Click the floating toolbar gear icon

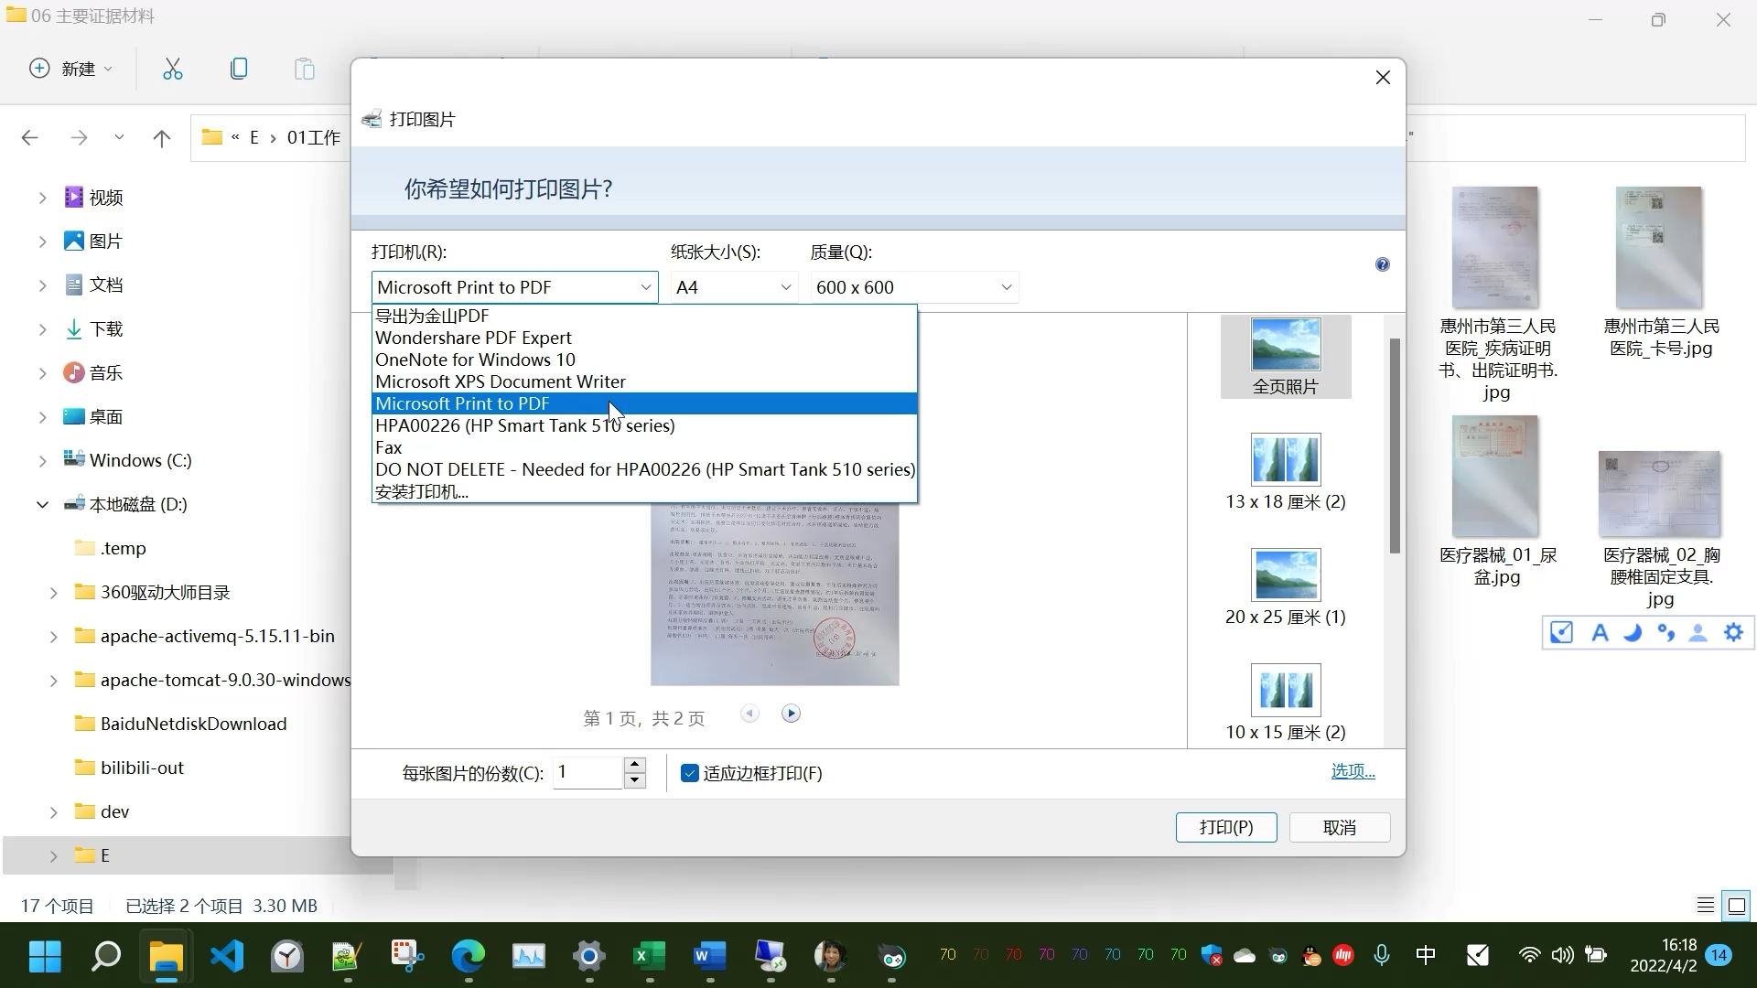[x=1733, y=632]
